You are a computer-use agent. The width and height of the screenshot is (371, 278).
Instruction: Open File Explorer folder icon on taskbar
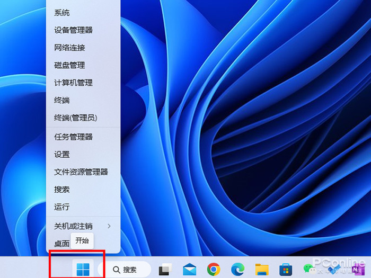(x=262, y=270)
